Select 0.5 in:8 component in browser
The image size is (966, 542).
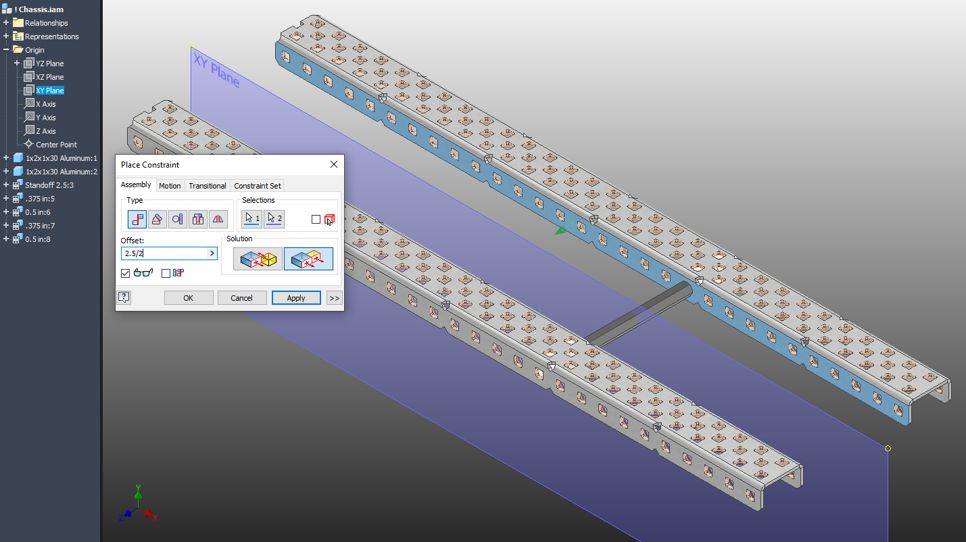[38, 239]
